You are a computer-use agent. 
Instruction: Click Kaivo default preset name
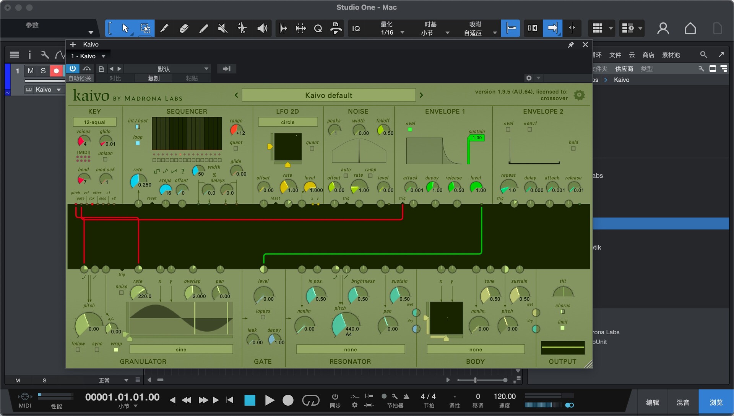click(329, 95)
